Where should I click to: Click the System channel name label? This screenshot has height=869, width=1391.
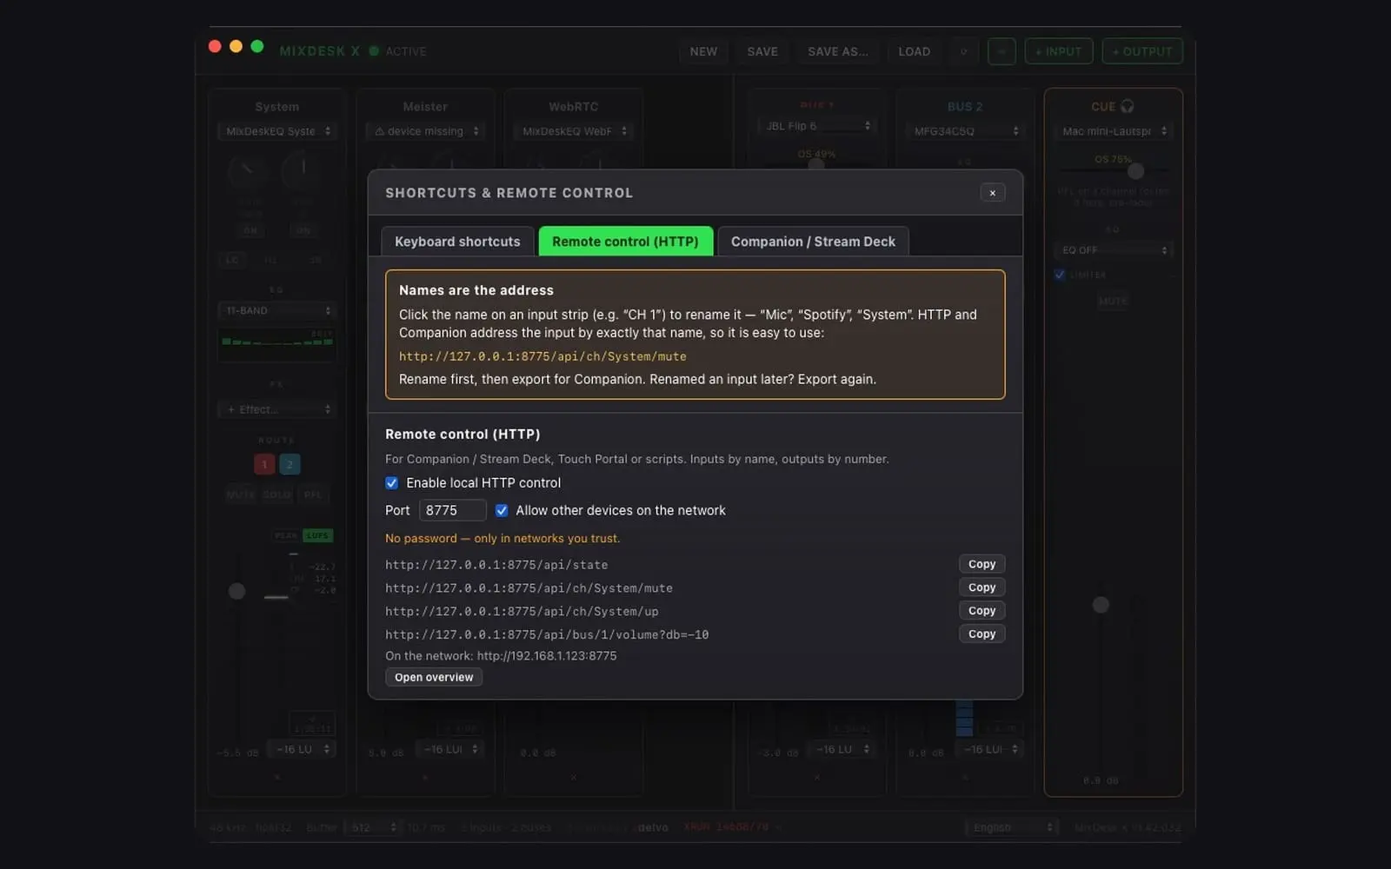pyautogui.click(x=277, y=107)
